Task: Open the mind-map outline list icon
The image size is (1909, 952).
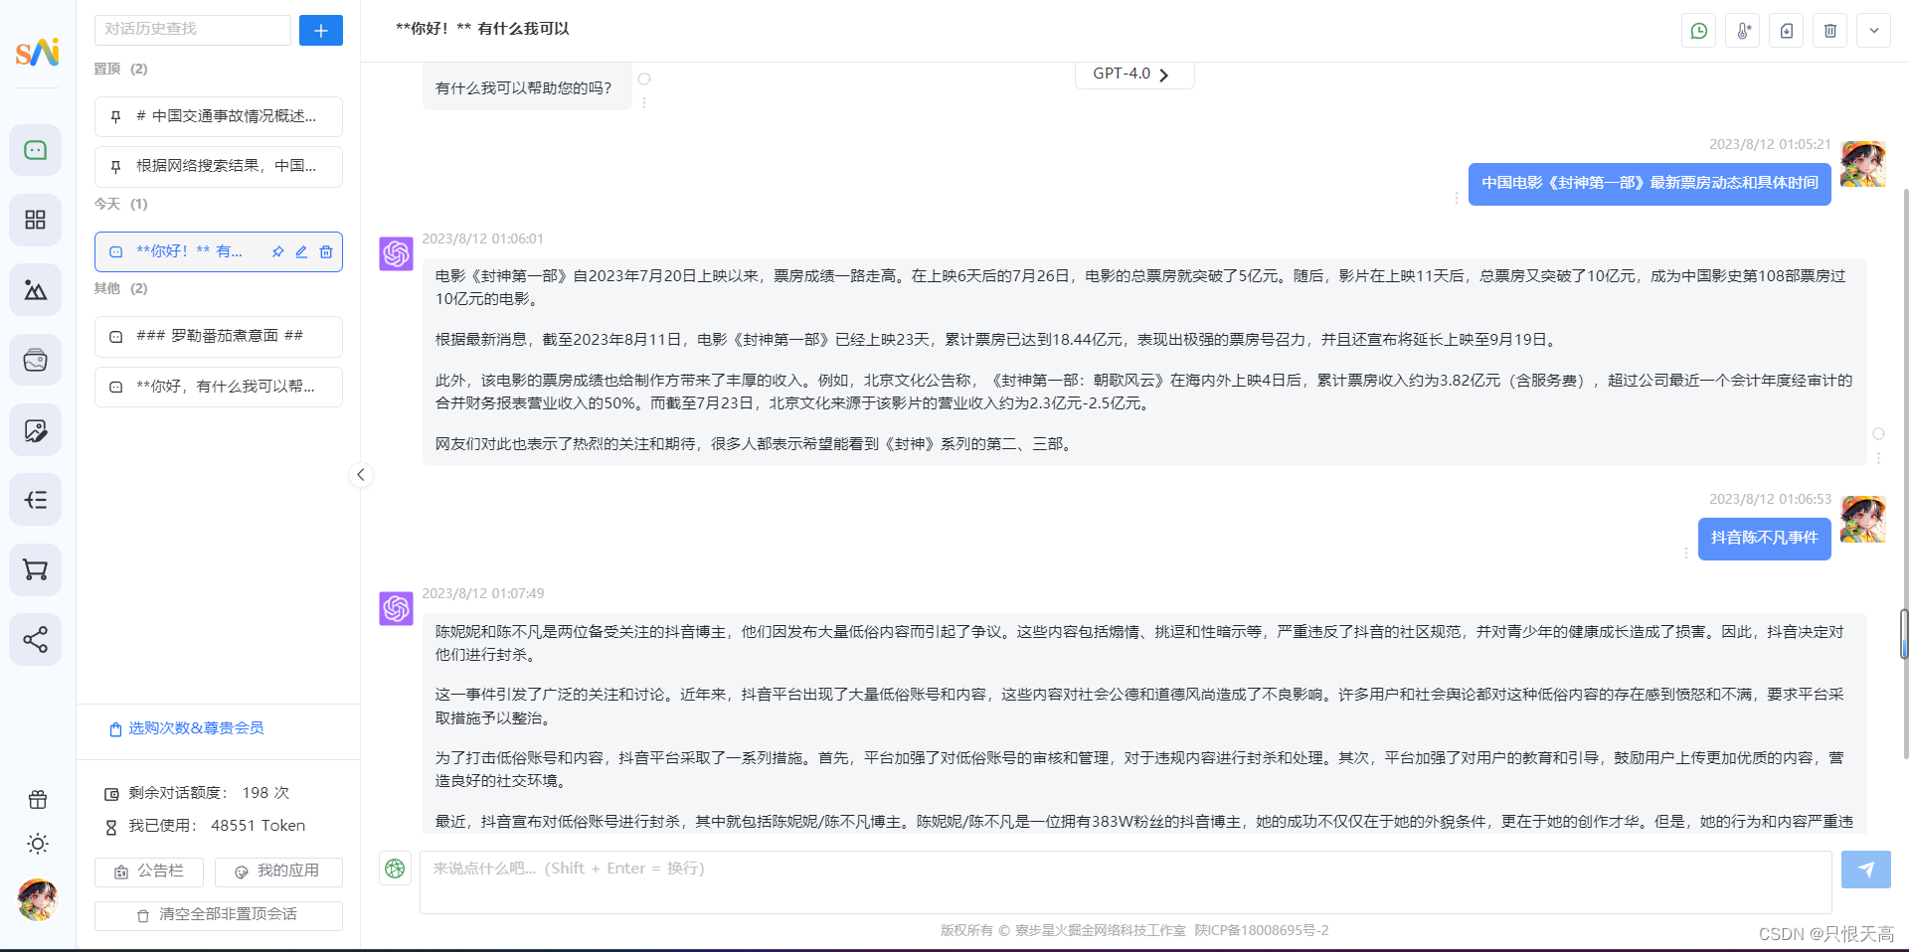Action: (36, 500)
